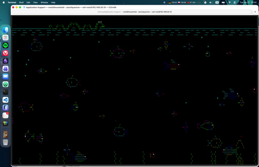Open the Trash in the Dock
Image resolution: width=259 pixels, height=167 pixels.
[6, 142]
